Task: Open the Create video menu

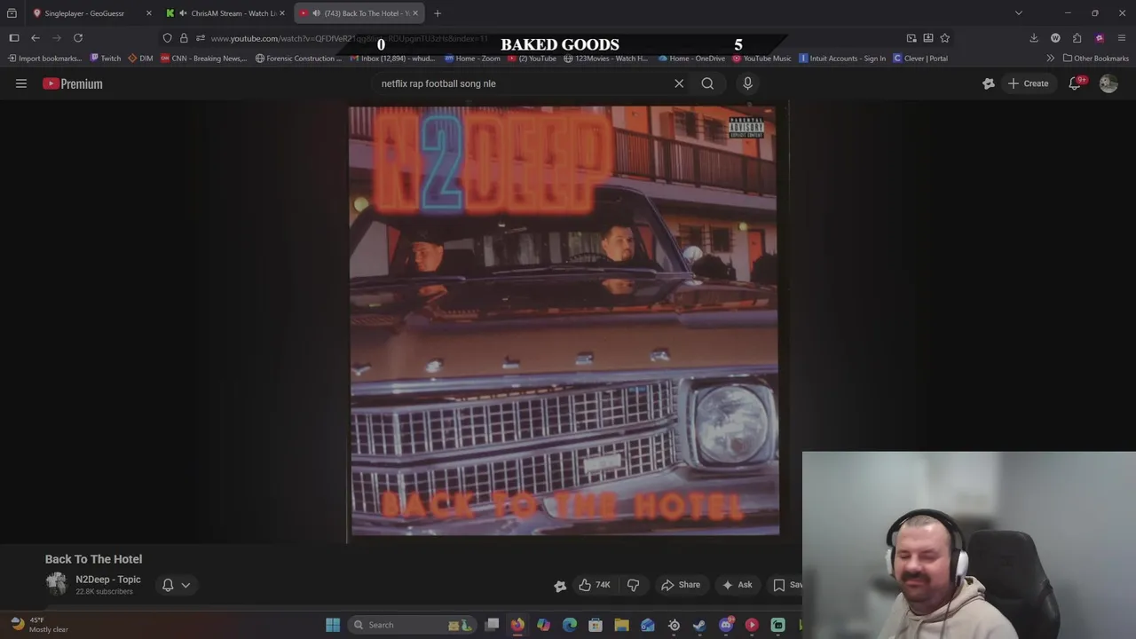Action: 1028,83
